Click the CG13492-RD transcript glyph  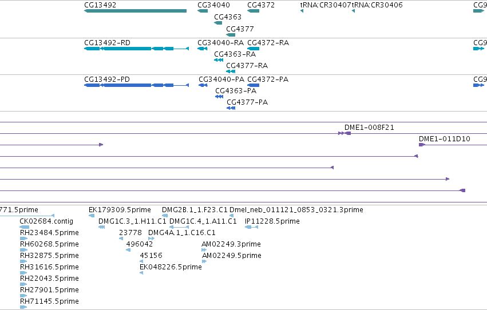136,49
